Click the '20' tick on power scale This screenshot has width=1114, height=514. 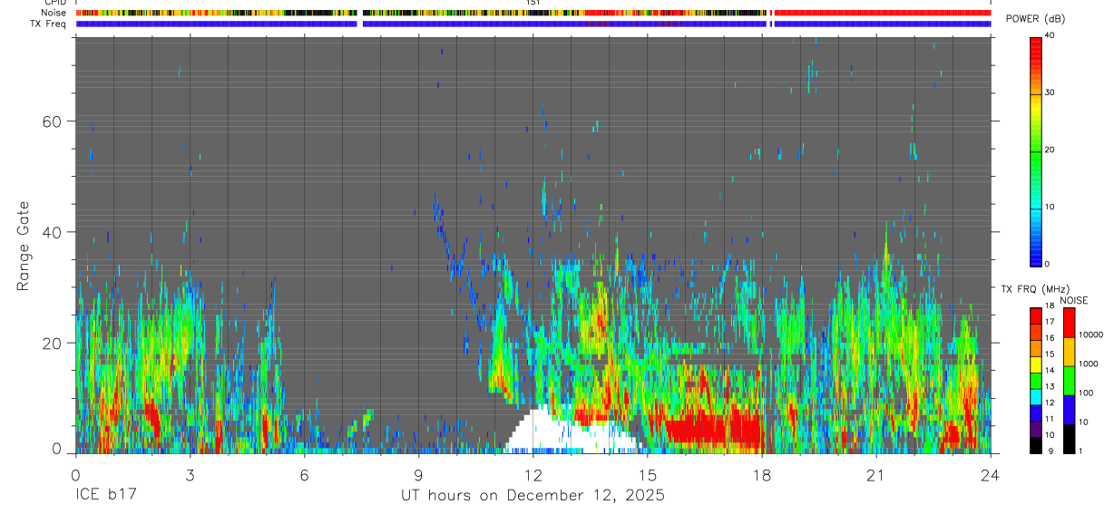(1050, 150)
